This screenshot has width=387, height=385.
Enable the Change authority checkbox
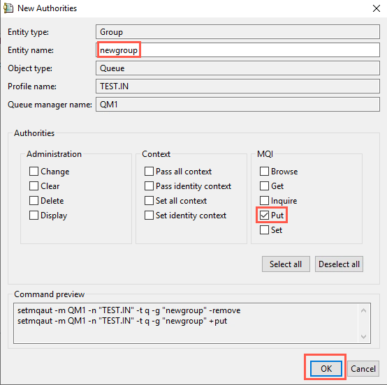tap(34, 172)
